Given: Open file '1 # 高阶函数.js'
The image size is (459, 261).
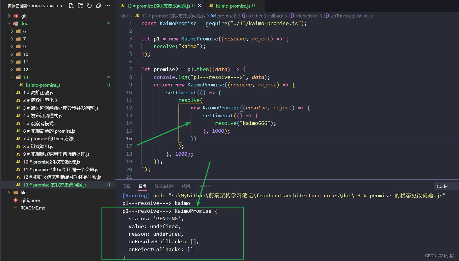Looking at the screenshot, I should 38,93.
